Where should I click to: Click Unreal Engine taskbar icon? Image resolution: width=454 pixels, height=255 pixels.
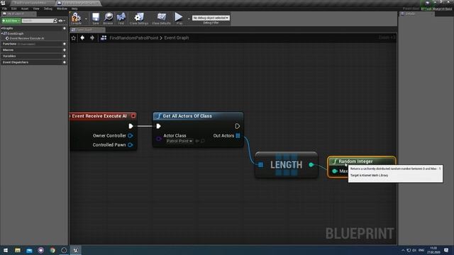coord(76,250)
